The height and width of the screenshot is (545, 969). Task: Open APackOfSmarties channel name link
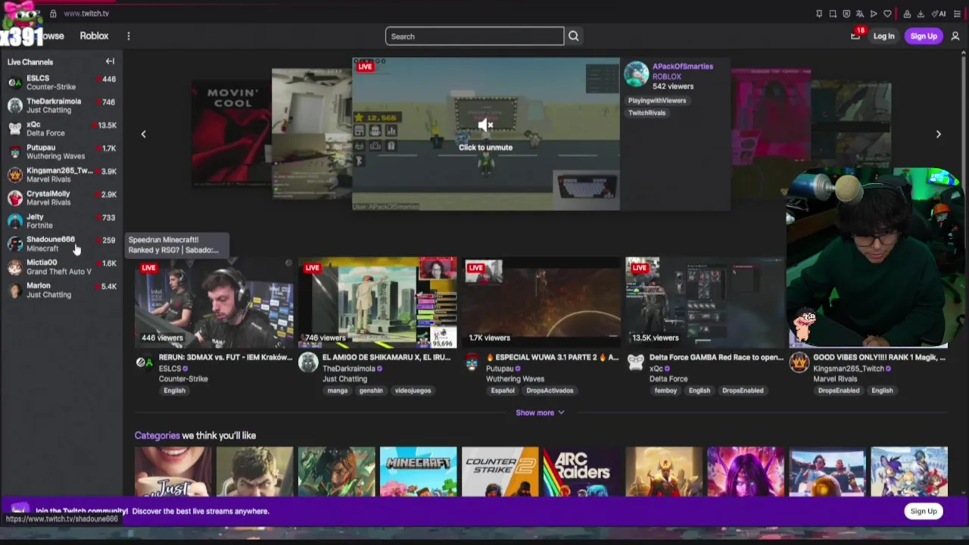click(683, 67)
